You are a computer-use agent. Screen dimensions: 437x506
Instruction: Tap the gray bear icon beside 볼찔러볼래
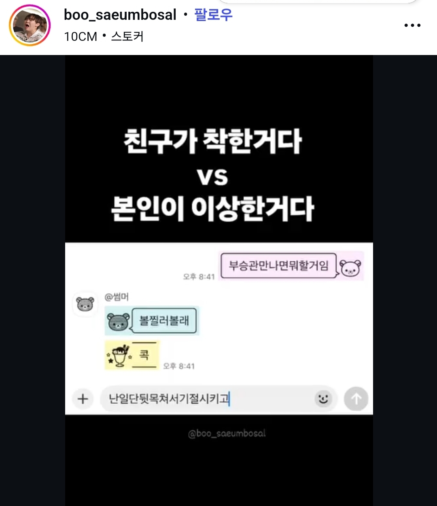(118, 322)
